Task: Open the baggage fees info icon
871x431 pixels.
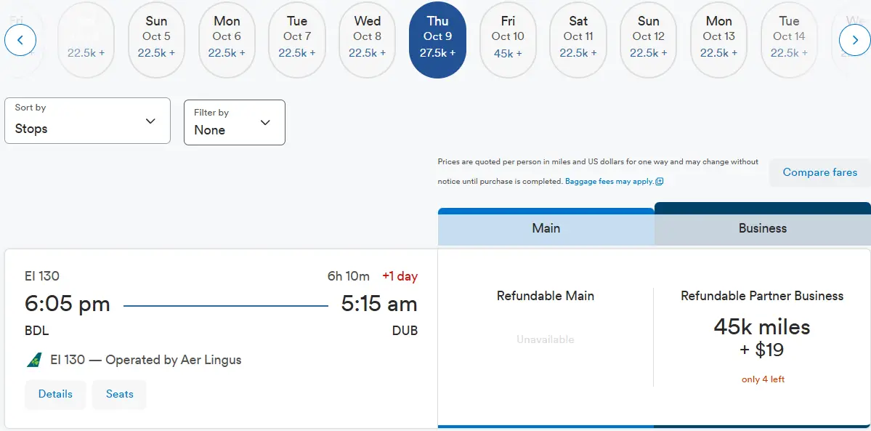Action: coord(660,181)
